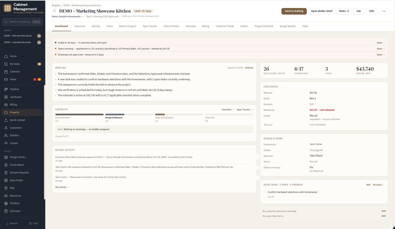
Task: Click the Pre-Production progress bar
Action: tap(79, 114)
